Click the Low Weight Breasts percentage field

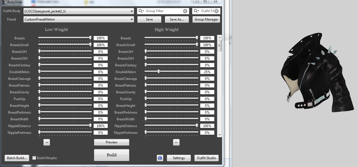100,38
